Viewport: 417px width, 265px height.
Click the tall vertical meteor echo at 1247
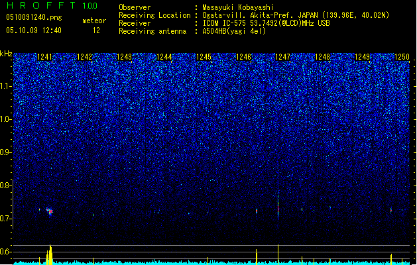278,206
